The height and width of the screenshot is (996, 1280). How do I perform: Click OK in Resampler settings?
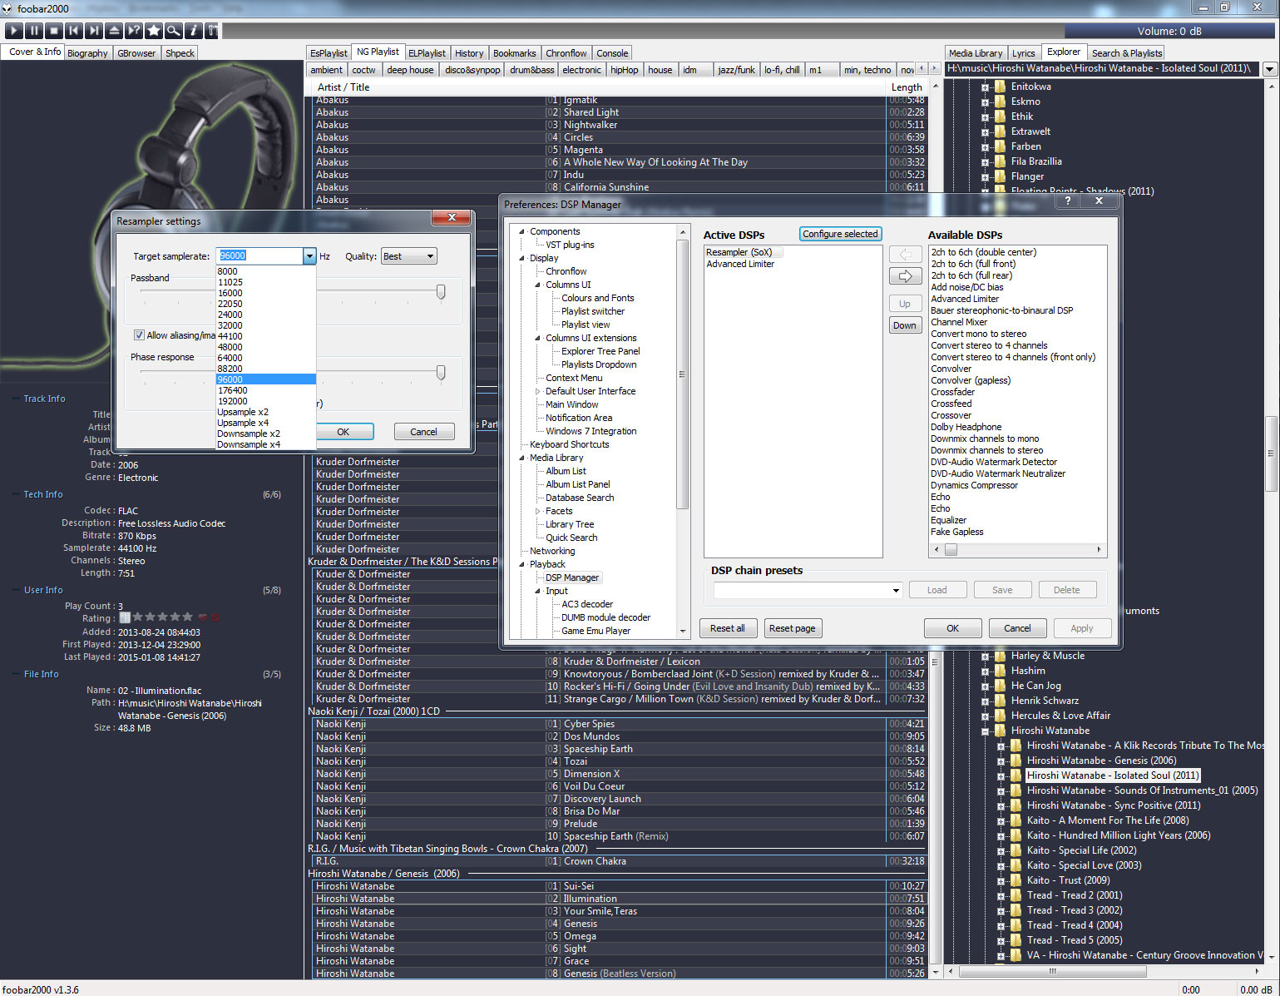[x=343, y=432]
